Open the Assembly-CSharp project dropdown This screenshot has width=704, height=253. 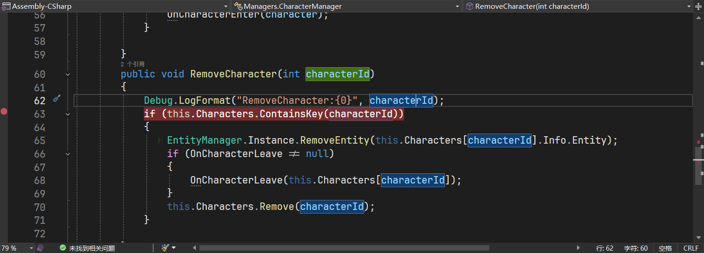(226, 6)
